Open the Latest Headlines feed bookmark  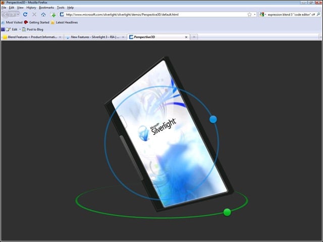pos(64,22)
